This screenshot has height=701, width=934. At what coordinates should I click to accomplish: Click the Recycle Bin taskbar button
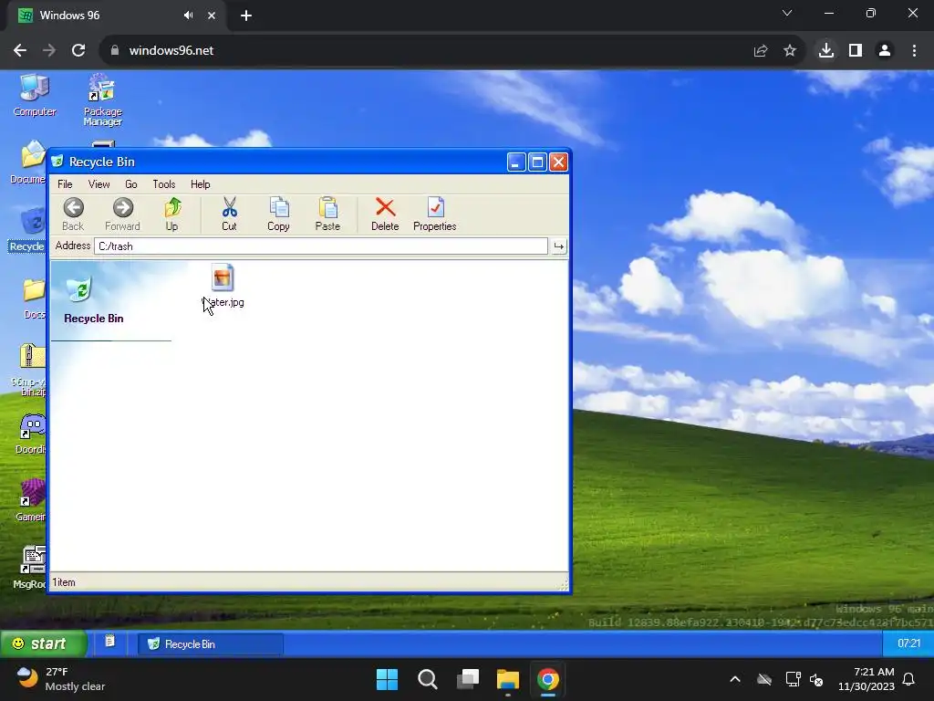pyautogui.click(x=211, y=644)
